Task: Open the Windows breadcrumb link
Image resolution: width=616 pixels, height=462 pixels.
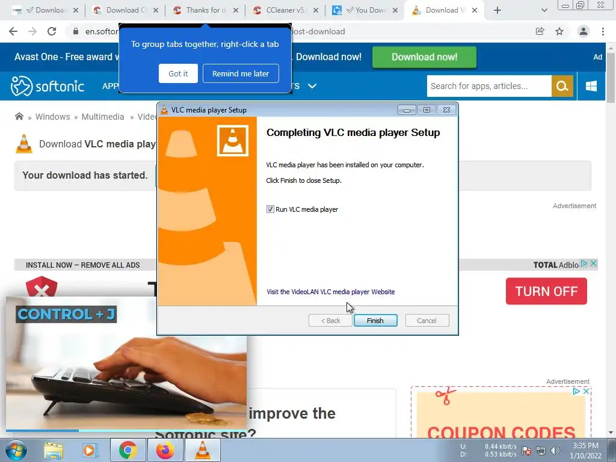Action: (x=53, y=117)
